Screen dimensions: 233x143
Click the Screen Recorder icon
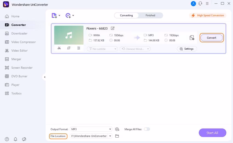[7, 68]
